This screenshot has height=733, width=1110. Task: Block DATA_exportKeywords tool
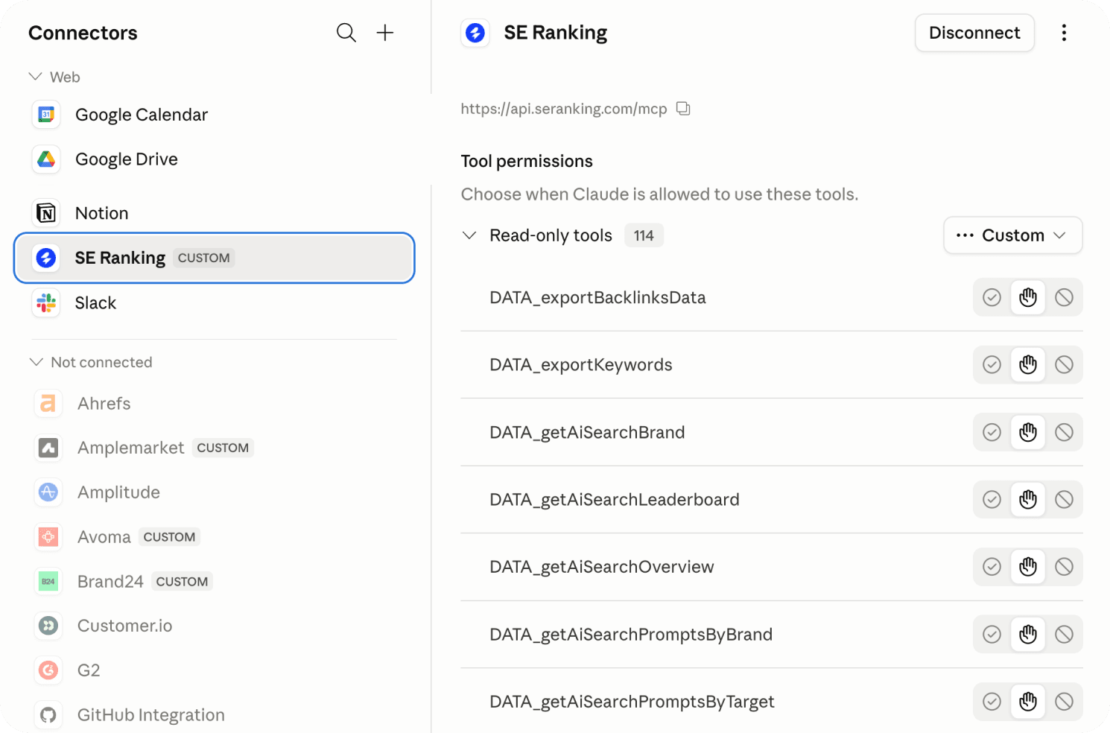point(1065,364)
